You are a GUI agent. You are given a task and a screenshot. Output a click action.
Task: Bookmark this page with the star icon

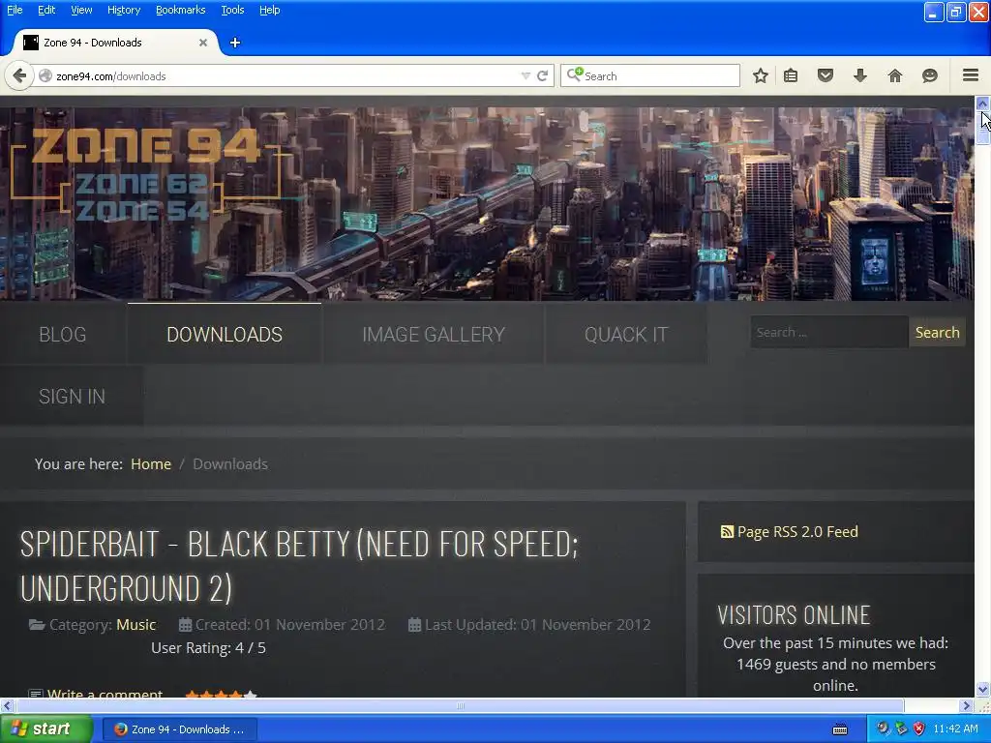pos(761,75)
